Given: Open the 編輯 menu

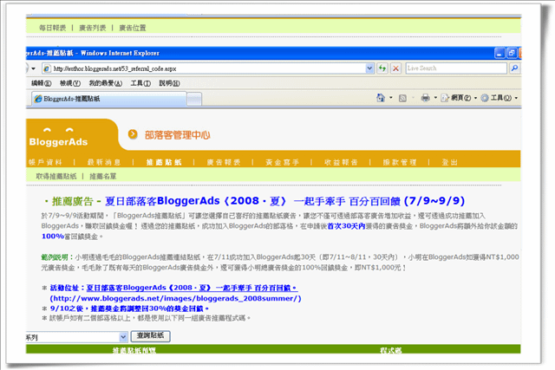Looking at the screenshot, I should click(41, 83).
